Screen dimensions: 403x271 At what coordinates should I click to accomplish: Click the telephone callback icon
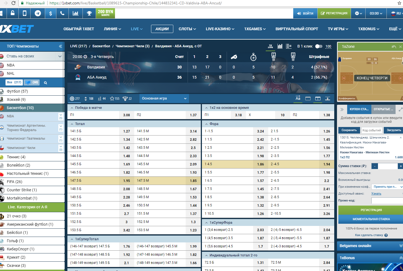tap(62, 13)
